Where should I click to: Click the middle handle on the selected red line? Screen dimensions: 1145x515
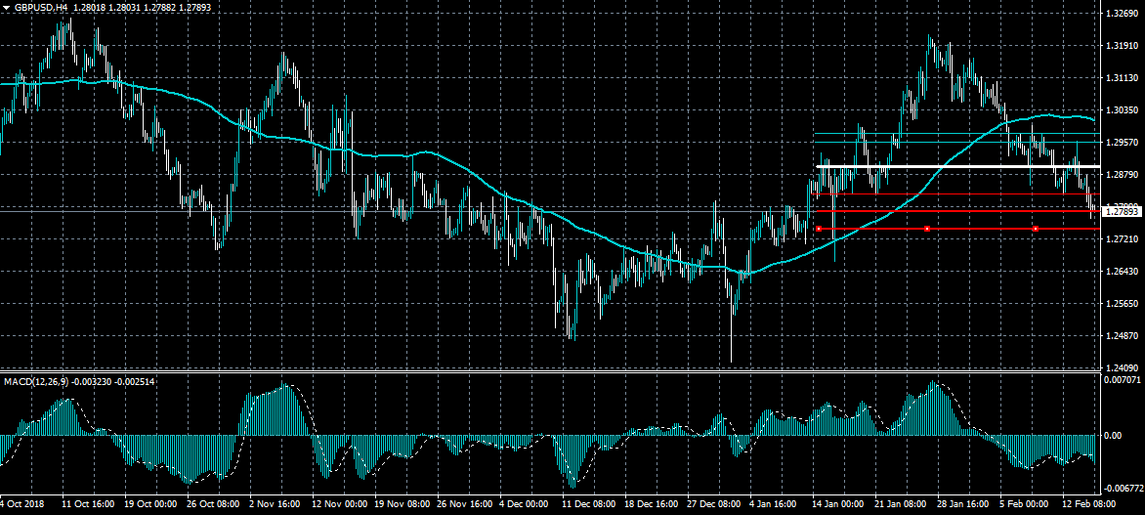click(x=926, y=229)
